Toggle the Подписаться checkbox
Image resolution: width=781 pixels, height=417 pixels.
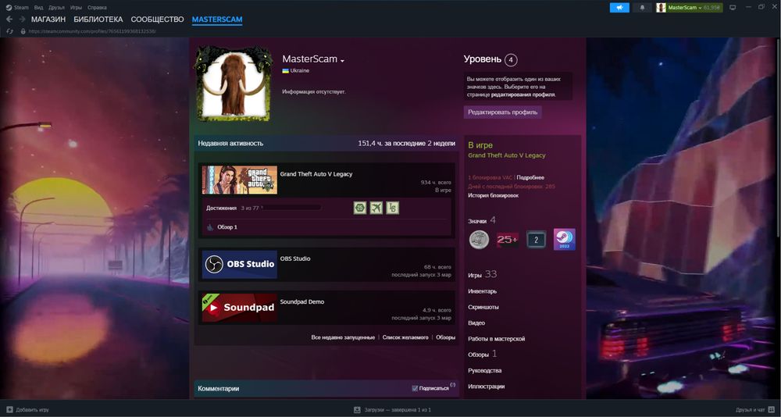pos(415,388)
